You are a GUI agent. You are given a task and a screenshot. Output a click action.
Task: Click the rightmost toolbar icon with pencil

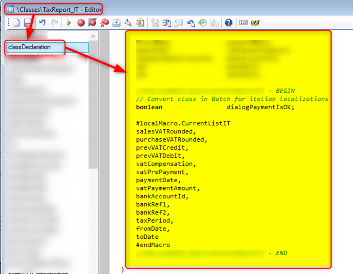pyautogui.click(x=256, y=23)
